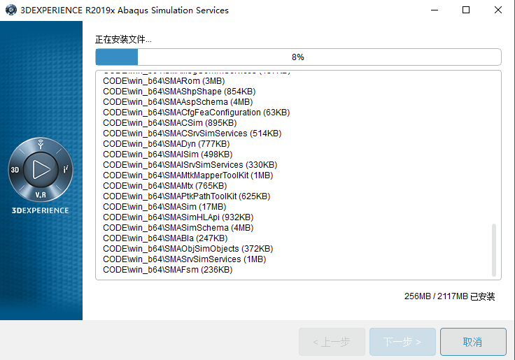Click the 3DEXPERIENCE app icon in title bar
This screenshot has height=360, width=515.
point(10,10)
